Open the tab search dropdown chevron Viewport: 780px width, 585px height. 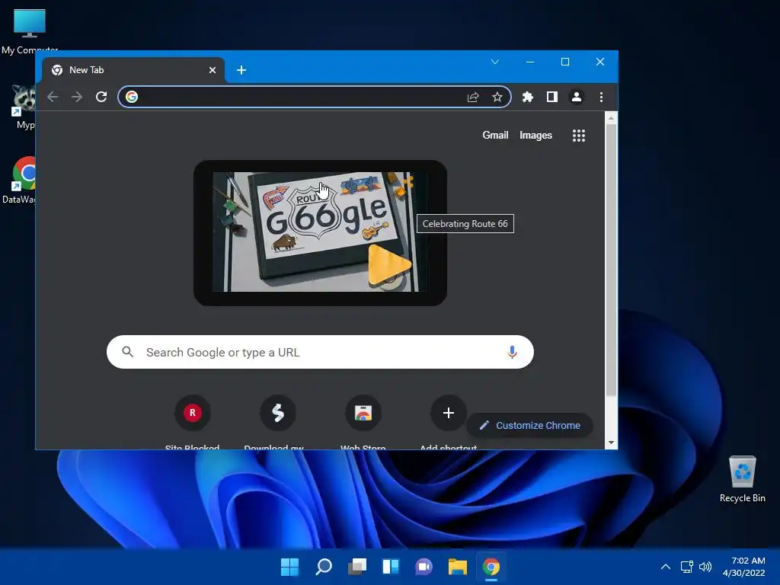pyautogui.click(x=495, y=62)
